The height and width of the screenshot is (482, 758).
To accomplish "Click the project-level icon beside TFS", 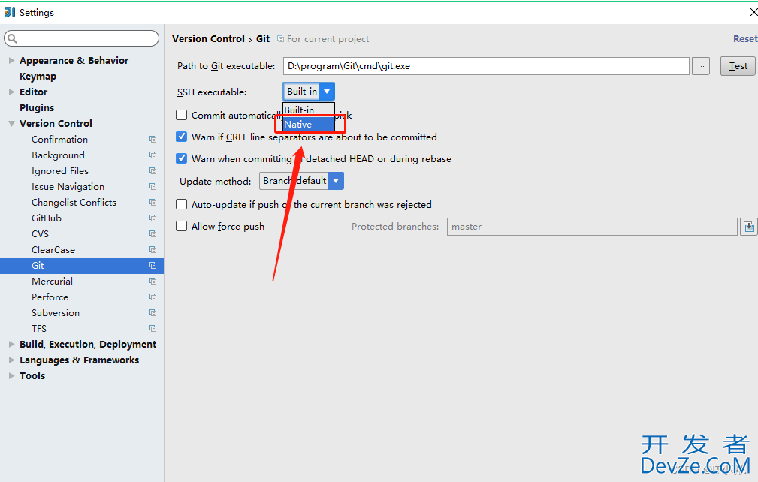I will click(153, 329).
